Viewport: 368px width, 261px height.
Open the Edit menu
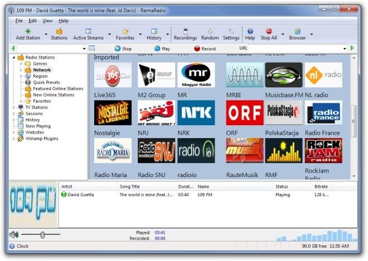pos(32,21)
